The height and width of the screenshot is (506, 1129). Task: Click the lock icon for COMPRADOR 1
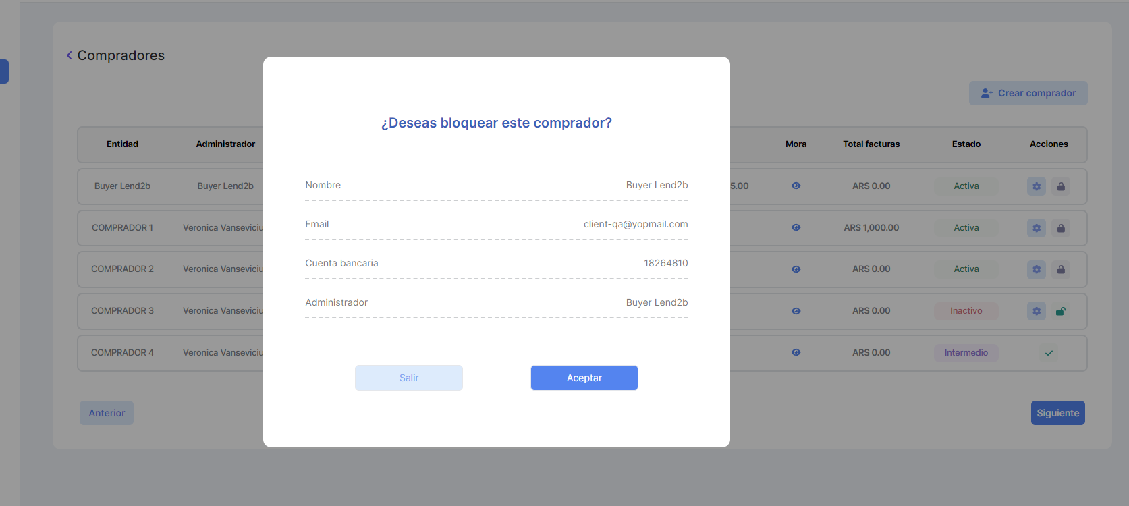point(1060,228)
